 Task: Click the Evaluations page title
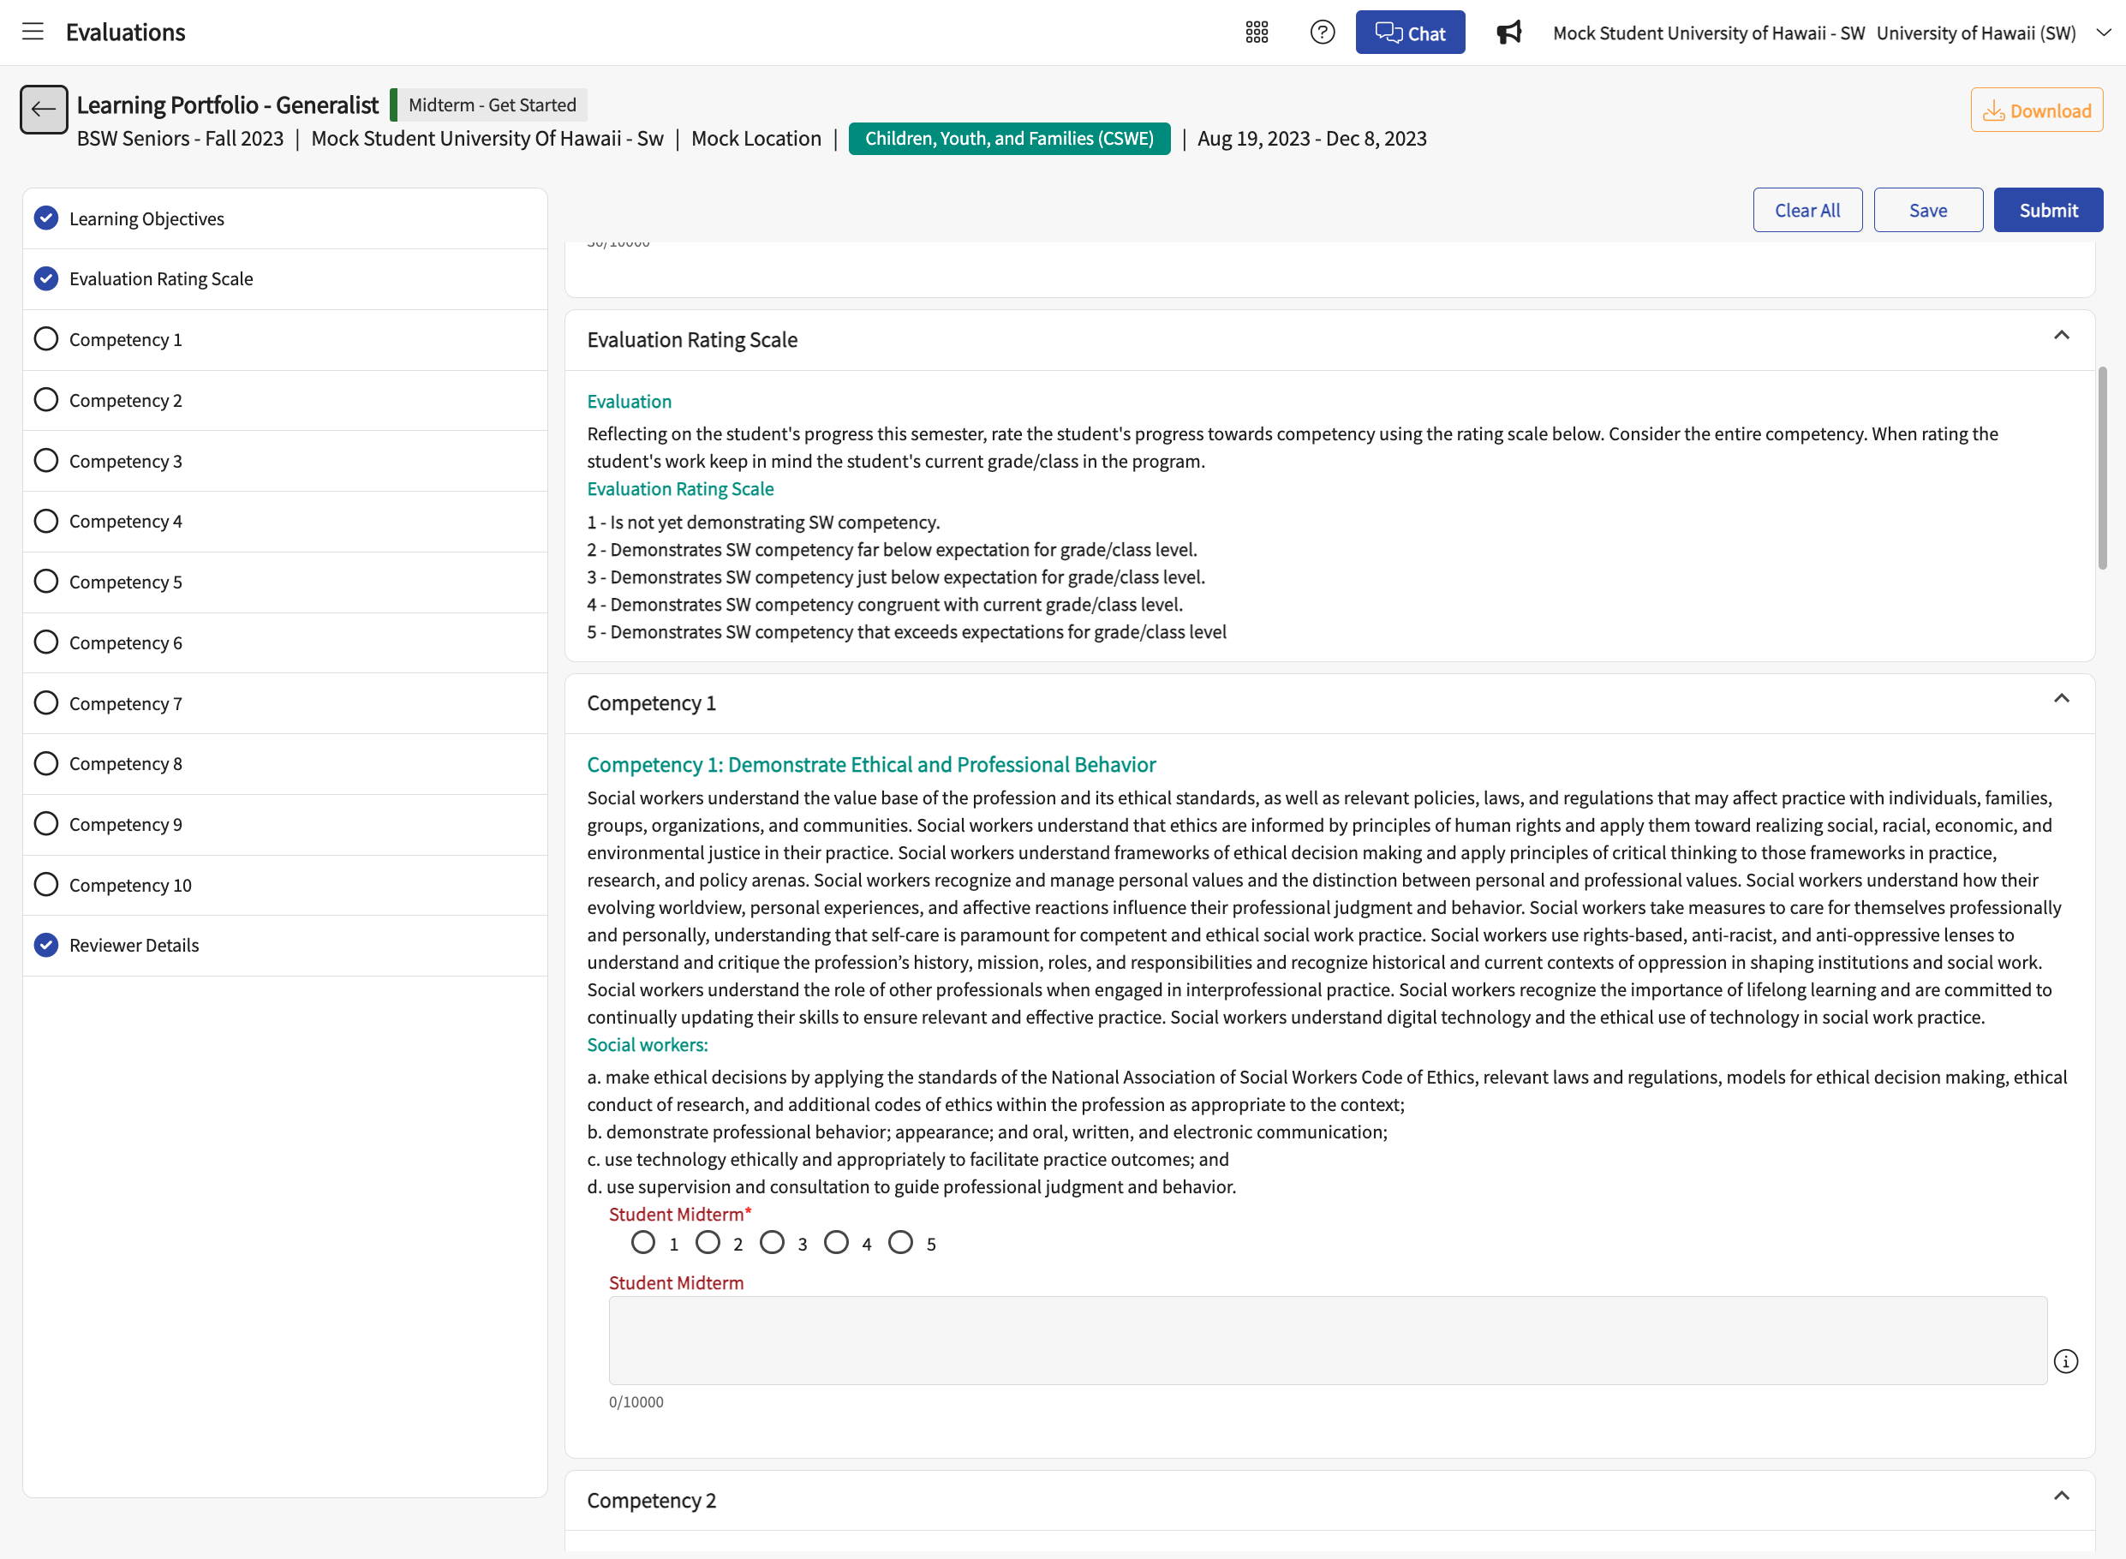(x=126, y=32)
